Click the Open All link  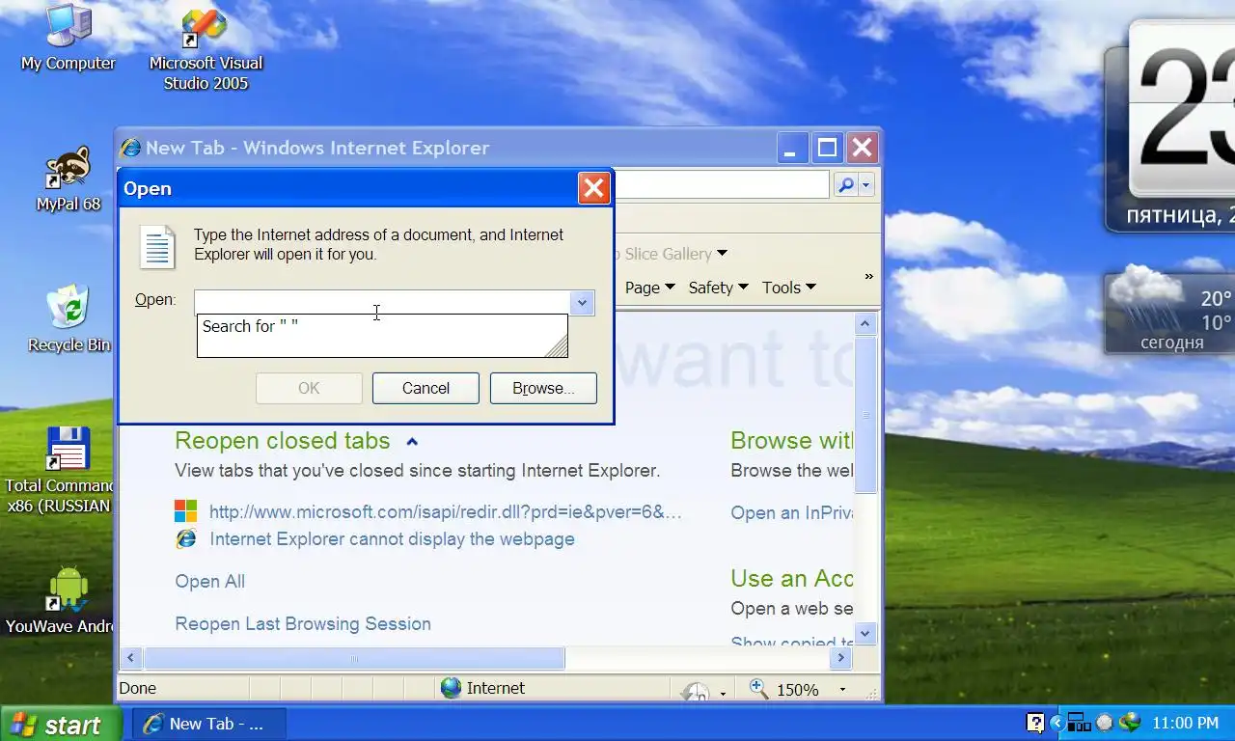(x=209, y=581)
